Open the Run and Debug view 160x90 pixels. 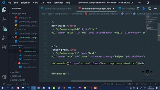point(4,38)
